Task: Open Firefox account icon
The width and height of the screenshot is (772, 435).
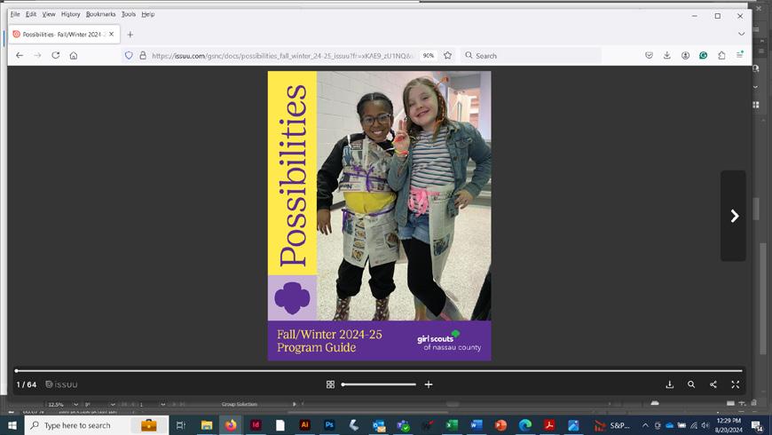Action: [685, 55]
